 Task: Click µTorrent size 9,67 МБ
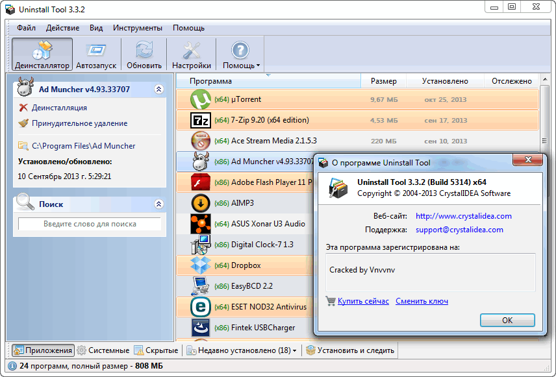pos(384,100)
